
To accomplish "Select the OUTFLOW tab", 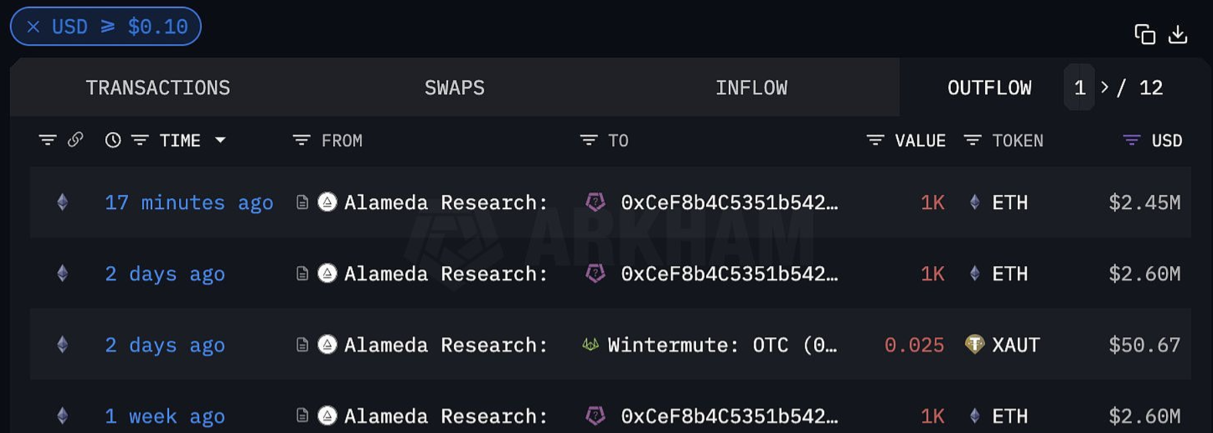I will click(x=989, y=88).
